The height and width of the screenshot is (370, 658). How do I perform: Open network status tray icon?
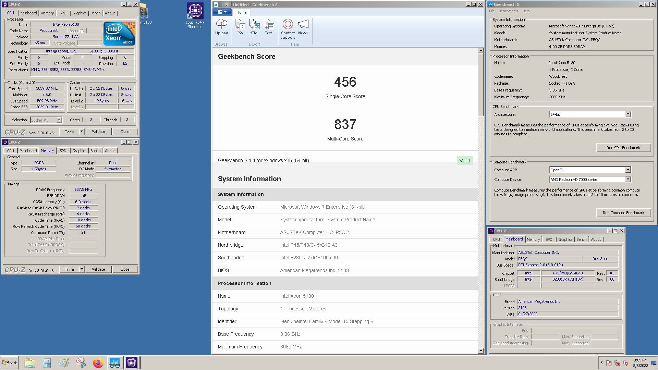click(617, 363)
